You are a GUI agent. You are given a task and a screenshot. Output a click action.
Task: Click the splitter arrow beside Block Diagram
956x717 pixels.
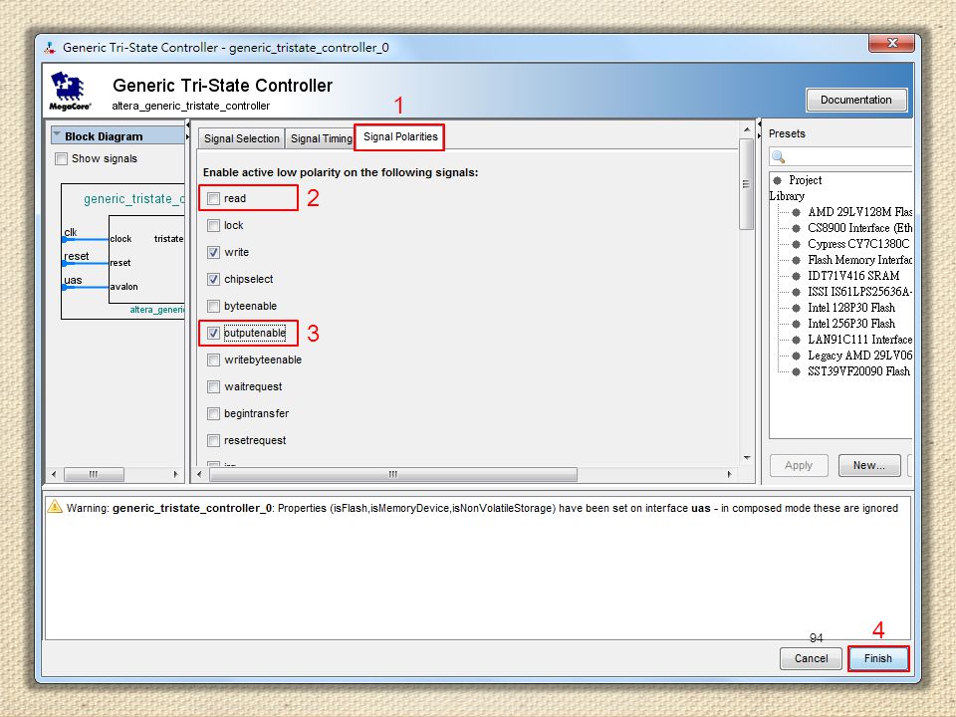coord(187,130)
